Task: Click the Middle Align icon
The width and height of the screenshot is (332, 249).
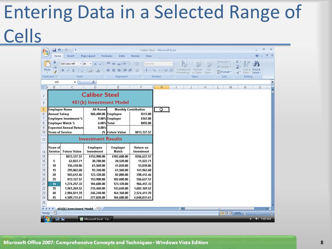Action: 113,64
